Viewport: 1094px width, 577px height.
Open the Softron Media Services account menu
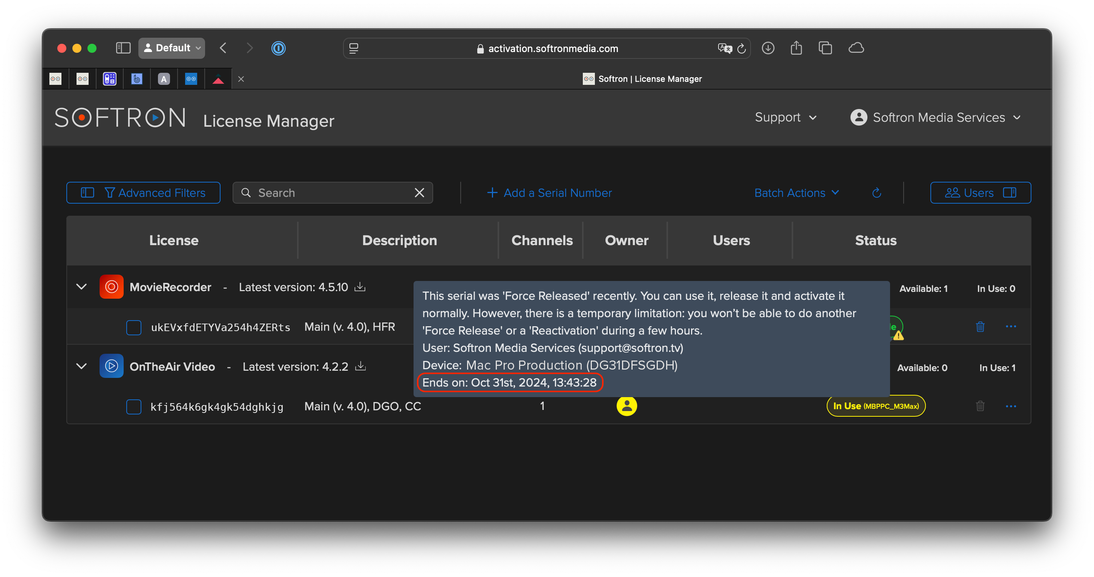tap(935, 117)
